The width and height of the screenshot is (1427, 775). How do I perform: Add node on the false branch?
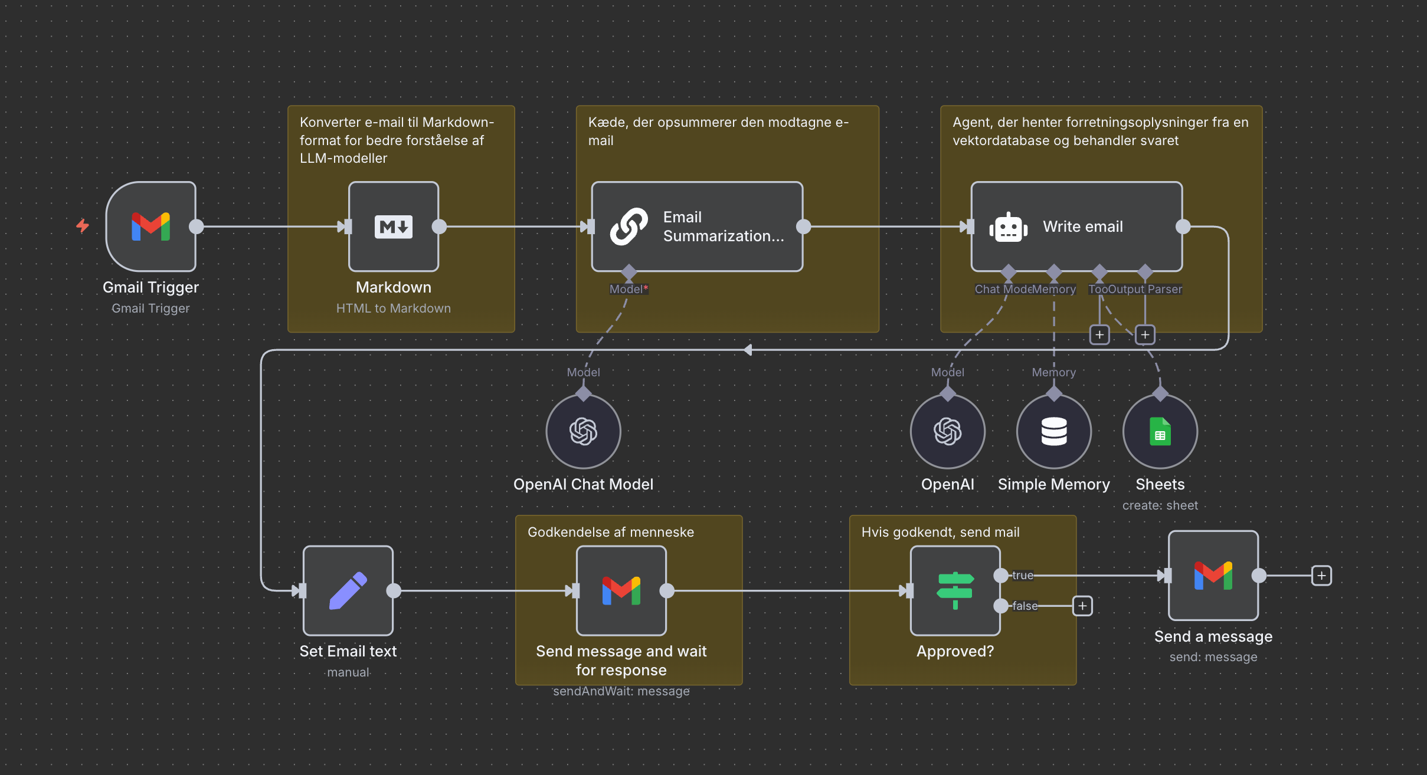pos(1082,606)
